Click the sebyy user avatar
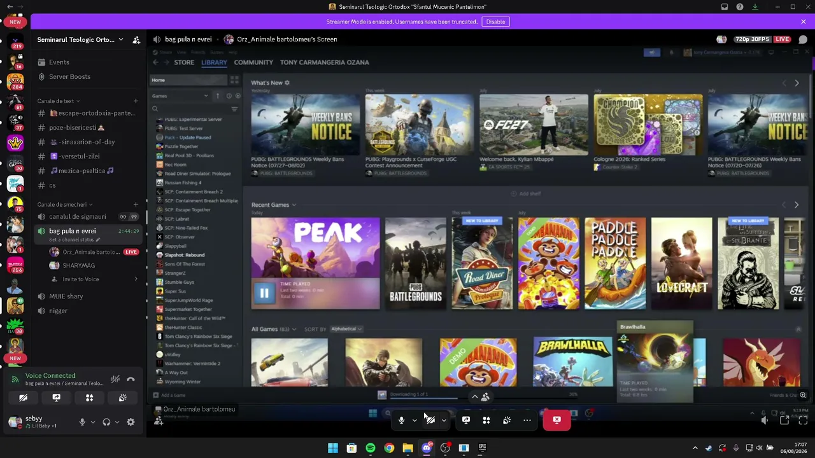This screenshot has height=458, width=815. (15, 422)
